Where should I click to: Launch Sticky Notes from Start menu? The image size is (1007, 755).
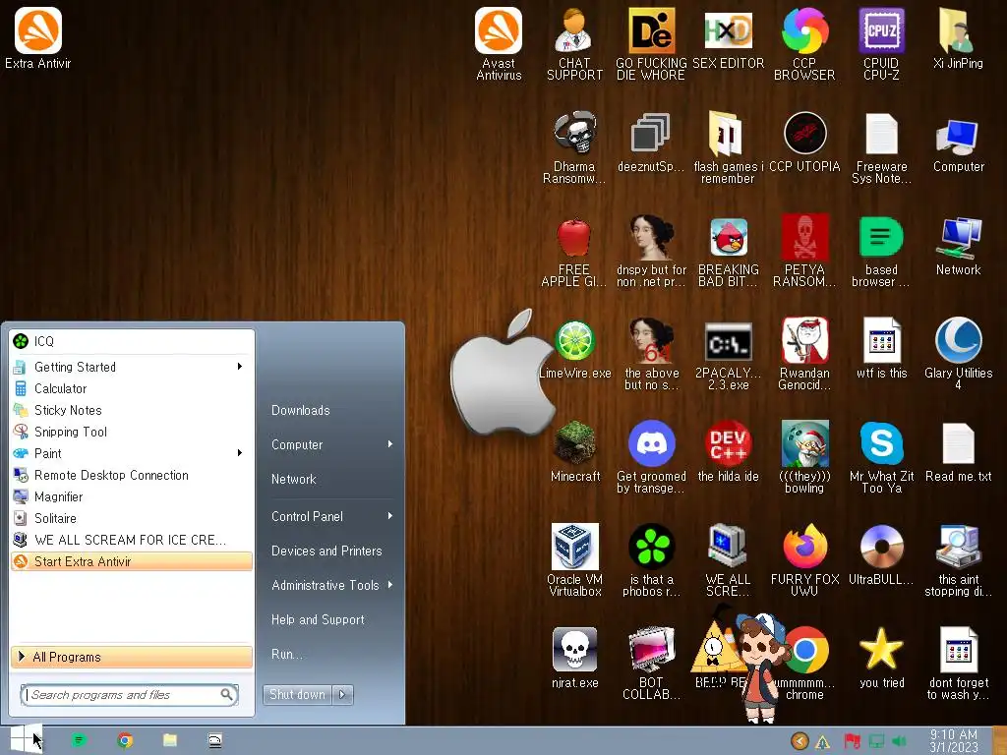pyautogui.click(x=132, y=410)
